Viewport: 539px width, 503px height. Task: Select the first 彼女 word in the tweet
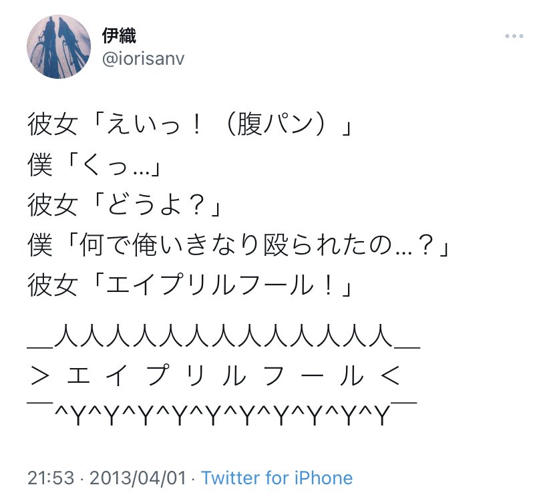pos(52,124)
